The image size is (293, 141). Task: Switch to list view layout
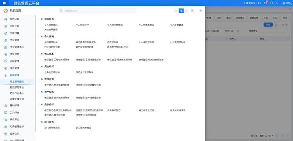click(x=186, y=11)
